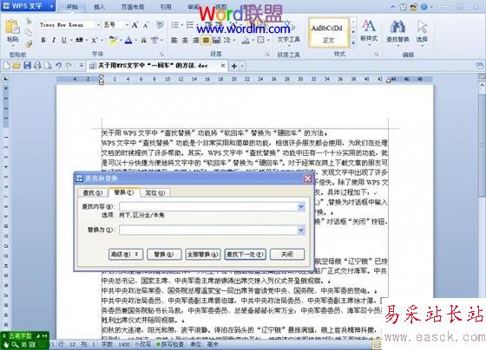Collapse the ribbon with the up caret
486x350 pixels.
(392, 7)
